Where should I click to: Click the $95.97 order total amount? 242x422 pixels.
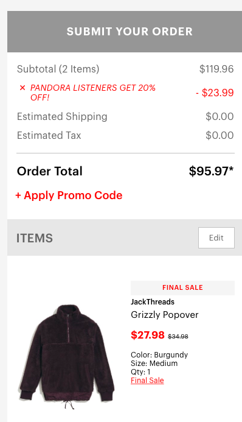point(211,171)
